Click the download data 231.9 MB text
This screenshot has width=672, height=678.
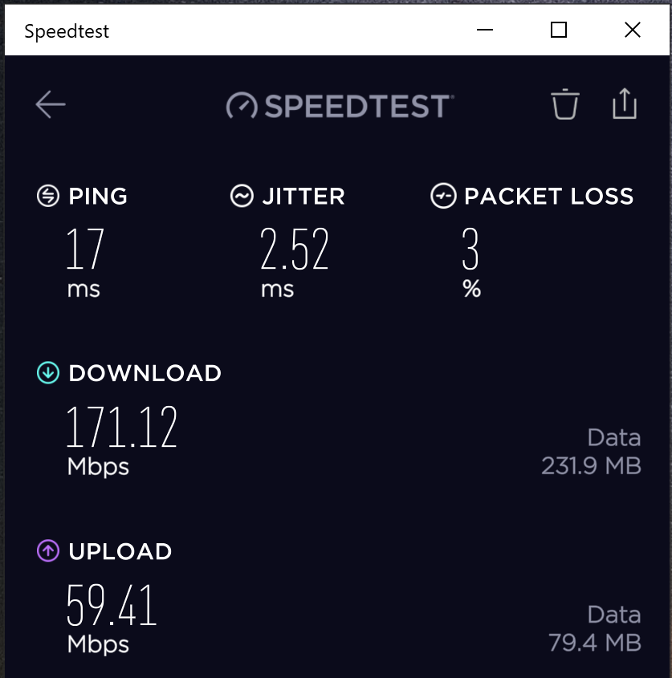592,465
